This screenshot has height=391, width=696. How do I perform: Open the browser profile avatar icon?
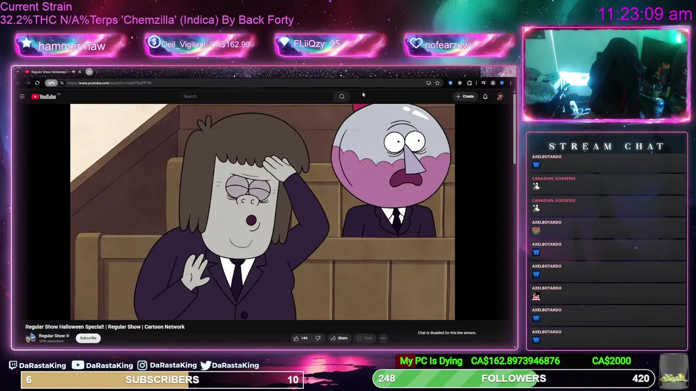click(493, 83)
